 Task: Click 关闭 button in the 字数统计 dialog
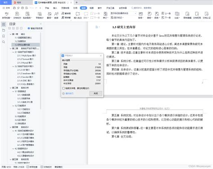point(96,93)
